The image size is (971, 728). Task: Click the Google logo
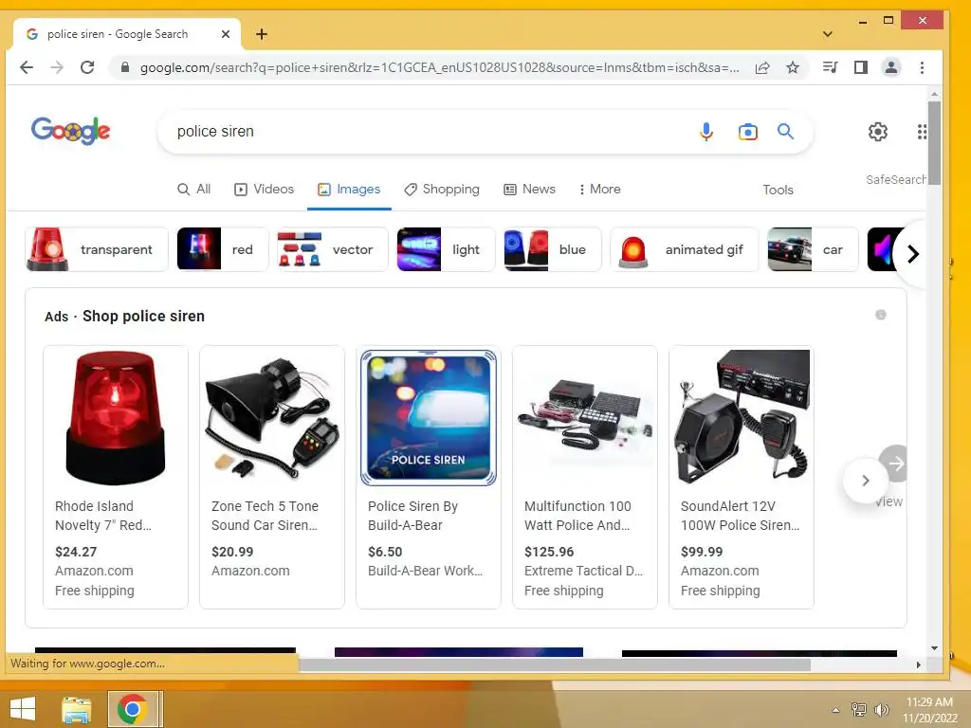point(70,131)
